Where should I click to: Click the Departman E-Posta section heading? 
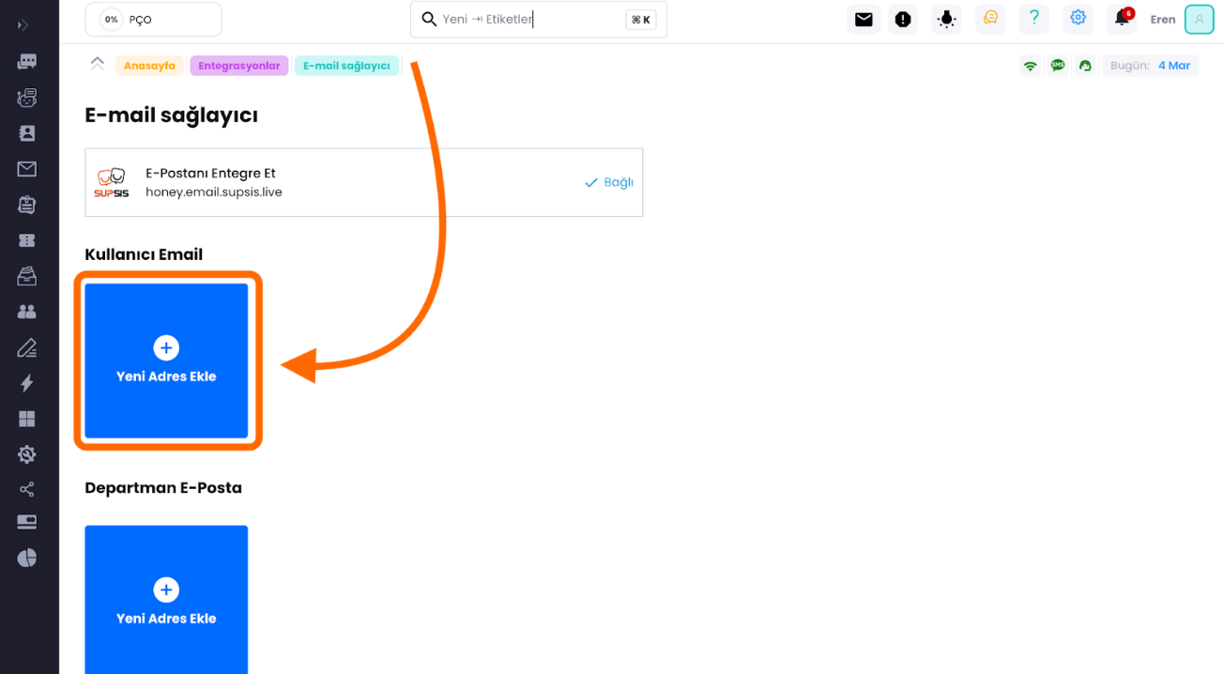point(163,488)
